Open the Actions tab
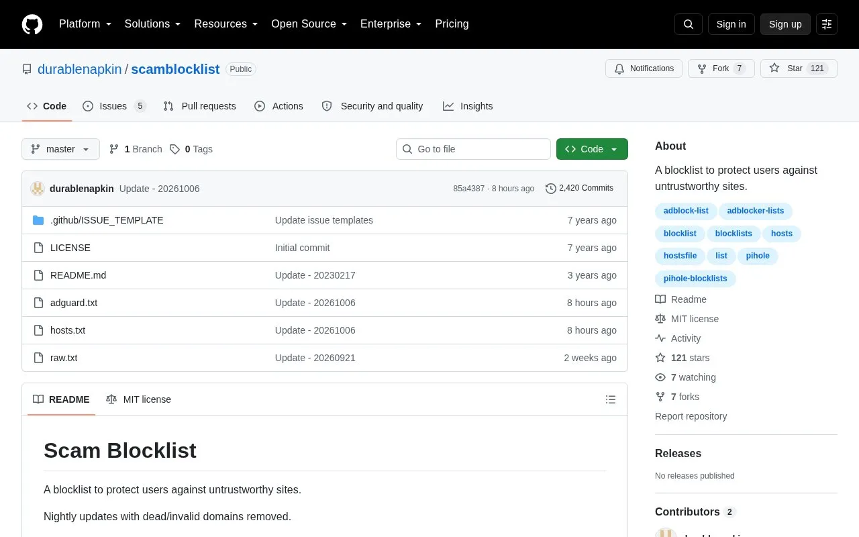Viewport: 859px width, 537px height. pos(279,106)
